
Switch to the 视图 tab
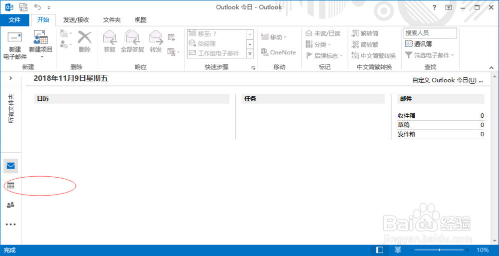click(140, 20)
